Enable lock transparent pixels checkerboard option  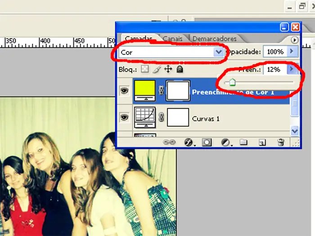tap(144, 69)
